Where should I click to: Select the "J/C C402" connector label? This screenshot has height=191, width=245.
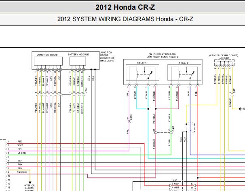tap(224, 58)
